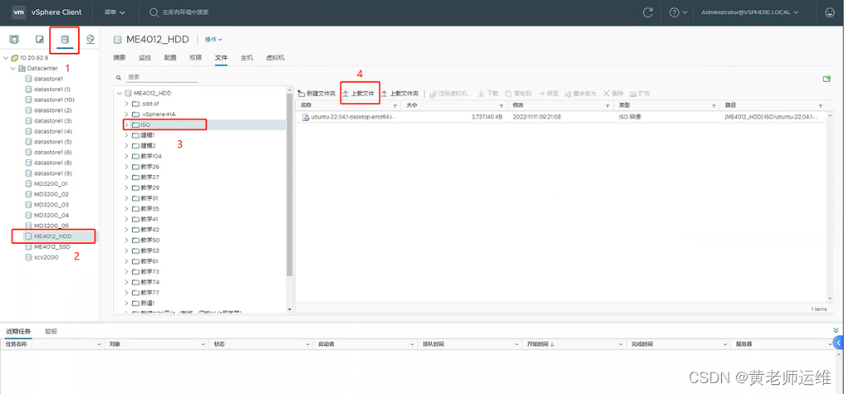This screenshot has width=844, height=394.
Task: Select MD3200_01 datastore
Action: [51, 184]
